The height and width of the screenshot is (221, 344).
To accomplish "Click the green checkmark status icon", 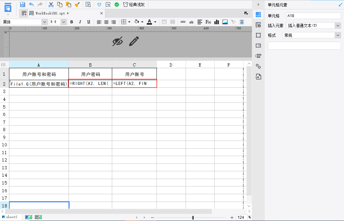I will [117, 5].
